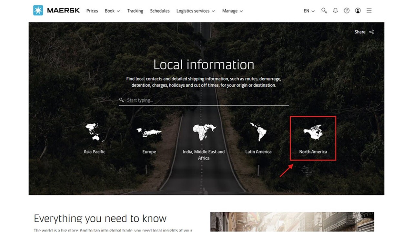Open the user account profile icon
This screenshot has height=232, width=413.
[358, 11]
